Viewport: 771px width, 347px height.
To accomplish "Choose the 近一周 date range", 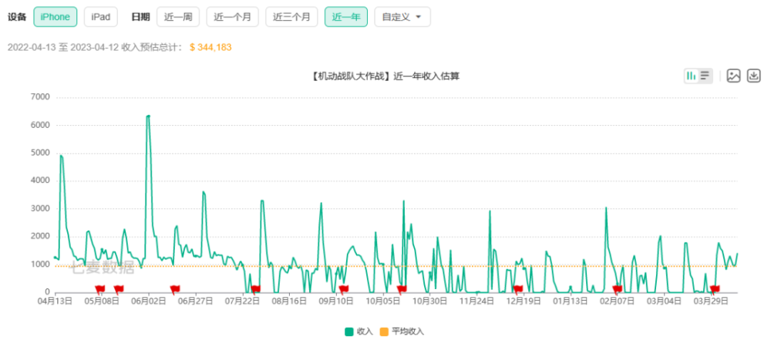I will pyautogui.click(x=178, y=17).
